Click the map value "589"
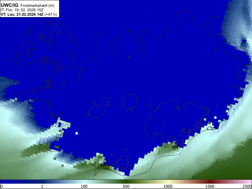 [103, 165]
